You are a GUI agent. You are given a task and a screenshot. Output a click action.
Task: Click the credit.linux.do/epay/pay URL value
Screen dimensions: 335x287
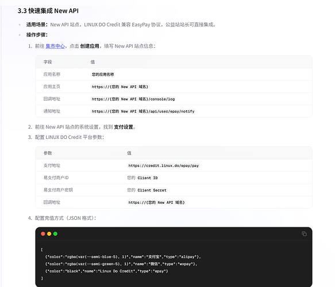point(163,165)
